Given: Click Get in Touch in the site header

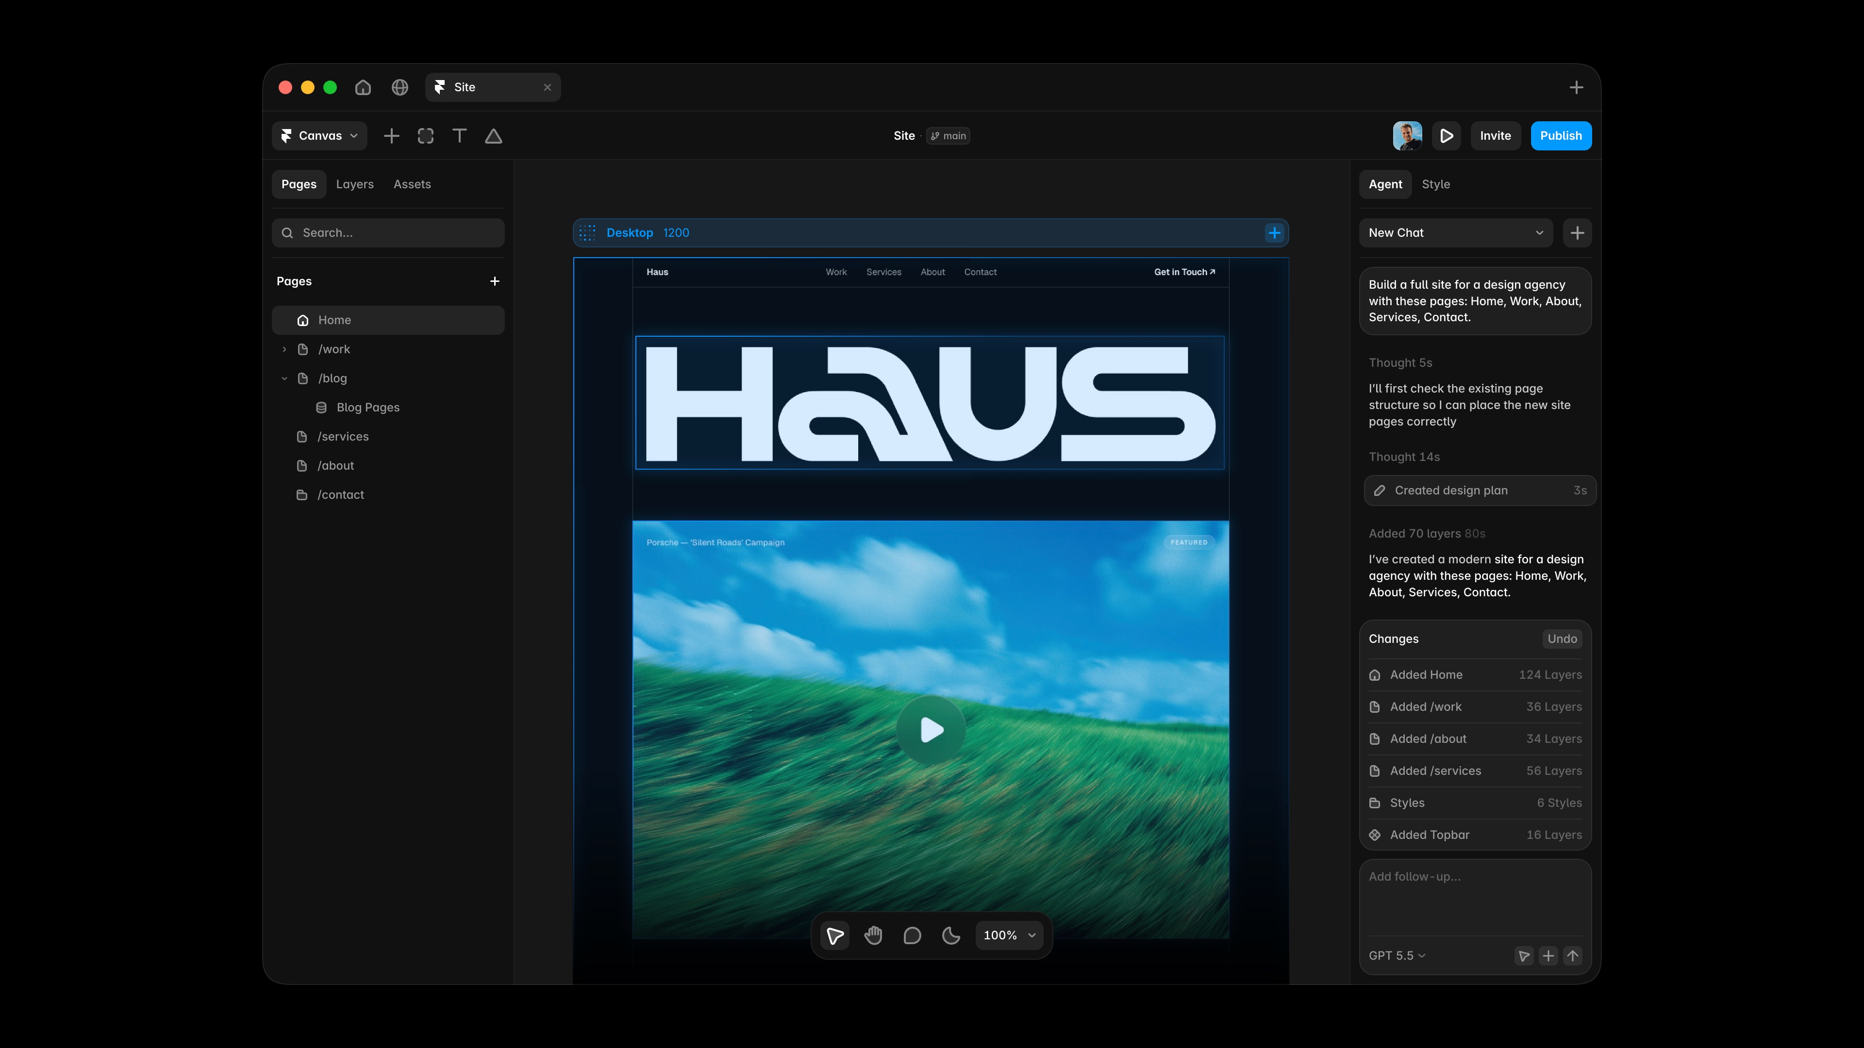Looking at the screenshot, I should tap(1184, 273).
